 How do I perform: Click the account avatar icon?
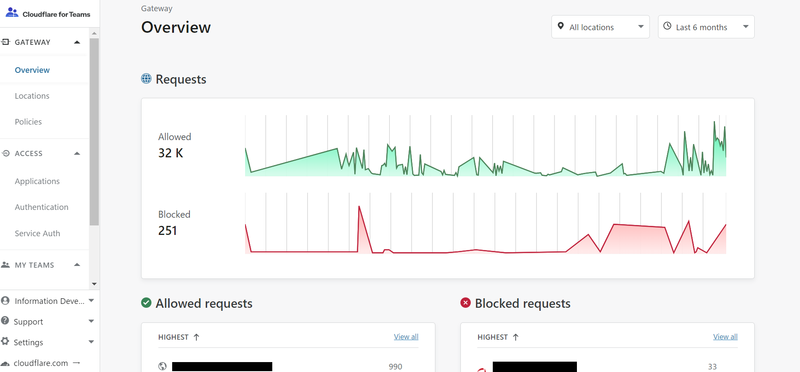point(5,300)
